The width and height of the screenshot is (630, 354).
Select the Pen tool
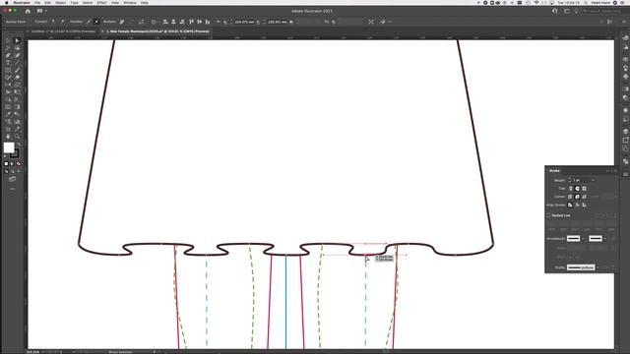[x=8, y=55]
